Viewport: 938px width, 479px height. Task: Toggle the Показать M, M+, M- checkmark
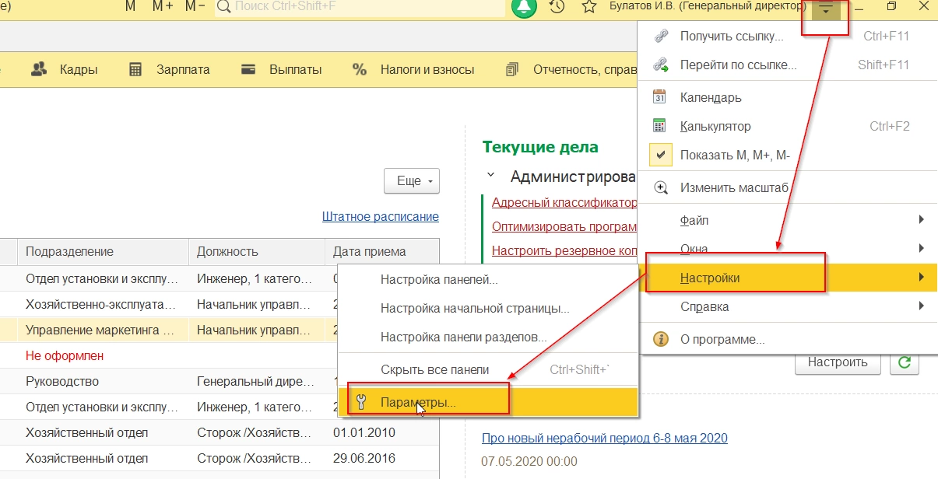pos(660,155)
